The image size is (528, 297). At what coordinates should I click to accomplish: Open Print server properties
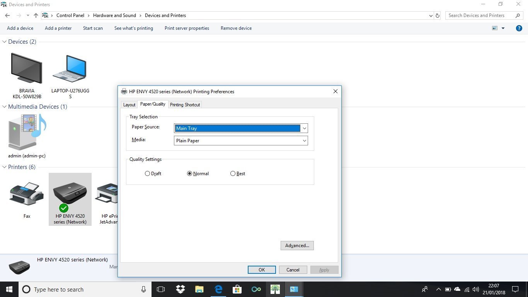pyautogui.click(x=187, y=28)
